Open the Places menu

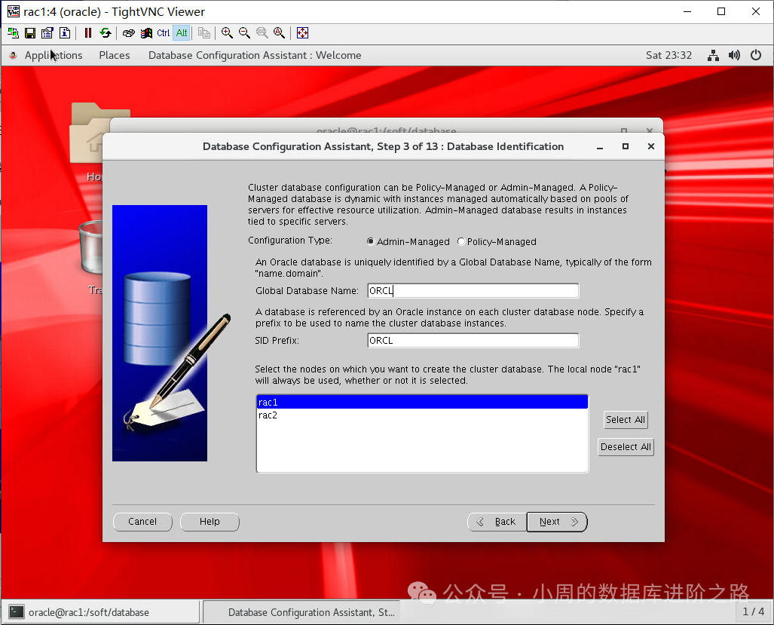point(115,55)
